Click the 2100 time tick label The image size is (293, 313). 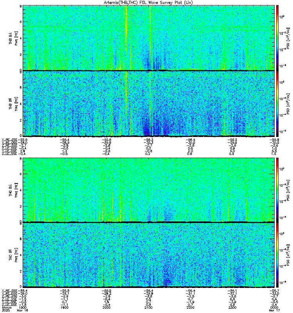(148, 308)
